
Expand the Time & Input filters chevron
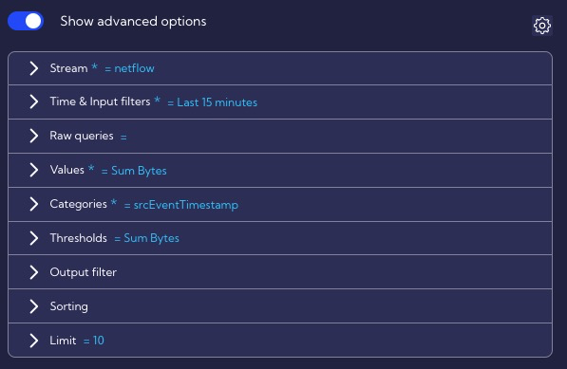tap(33, 101)
